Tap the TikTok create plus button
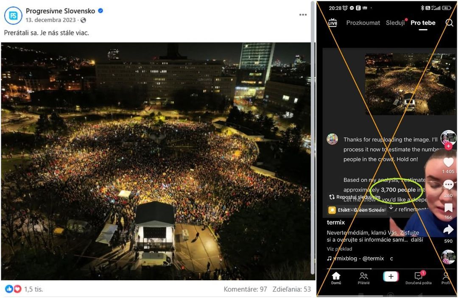The height and width of the screenshot is (298, 458). pos(391,276)
